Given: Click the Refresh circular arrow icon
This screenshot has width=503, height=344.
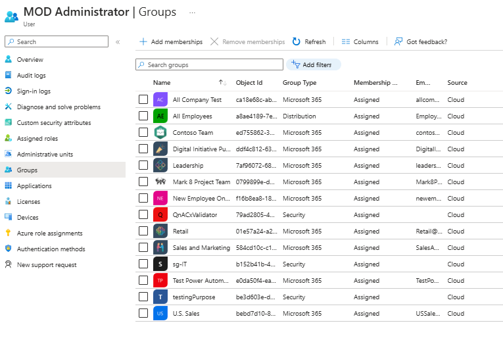Looking at the screenshot, I should coord(297,41).
